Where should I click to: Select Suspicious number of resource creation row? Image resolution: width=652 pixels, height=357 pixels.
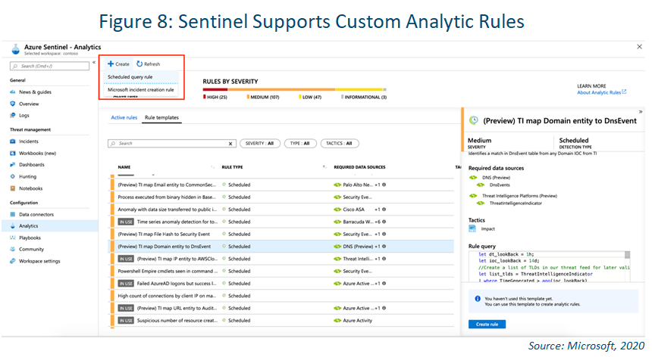point(281,321)
